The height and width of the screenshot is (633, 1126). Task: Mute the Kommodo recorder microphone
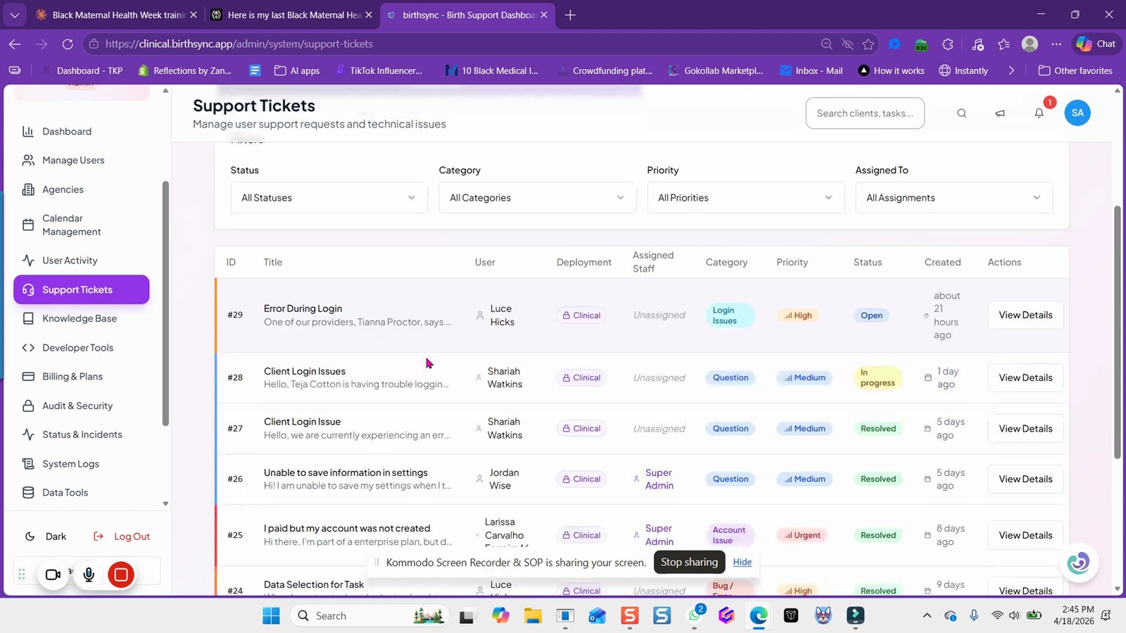pyautogui.click(x=89, y=575)
